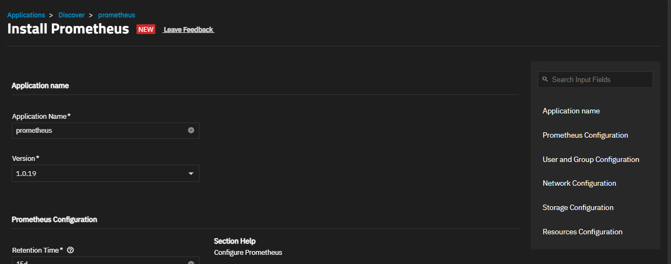This screenshot has height=264, width=671.
Task: Jump to Prometheus Configuration in the sidebar navigation
Action: point(585,135)
